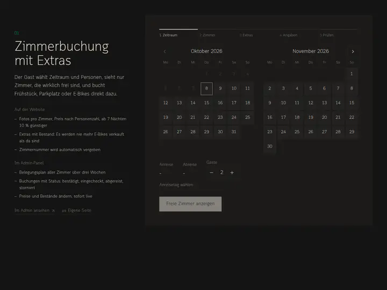Screen dimensions: 387x290
Task: Pick October 31 date cell
Action: coord(234,132)
